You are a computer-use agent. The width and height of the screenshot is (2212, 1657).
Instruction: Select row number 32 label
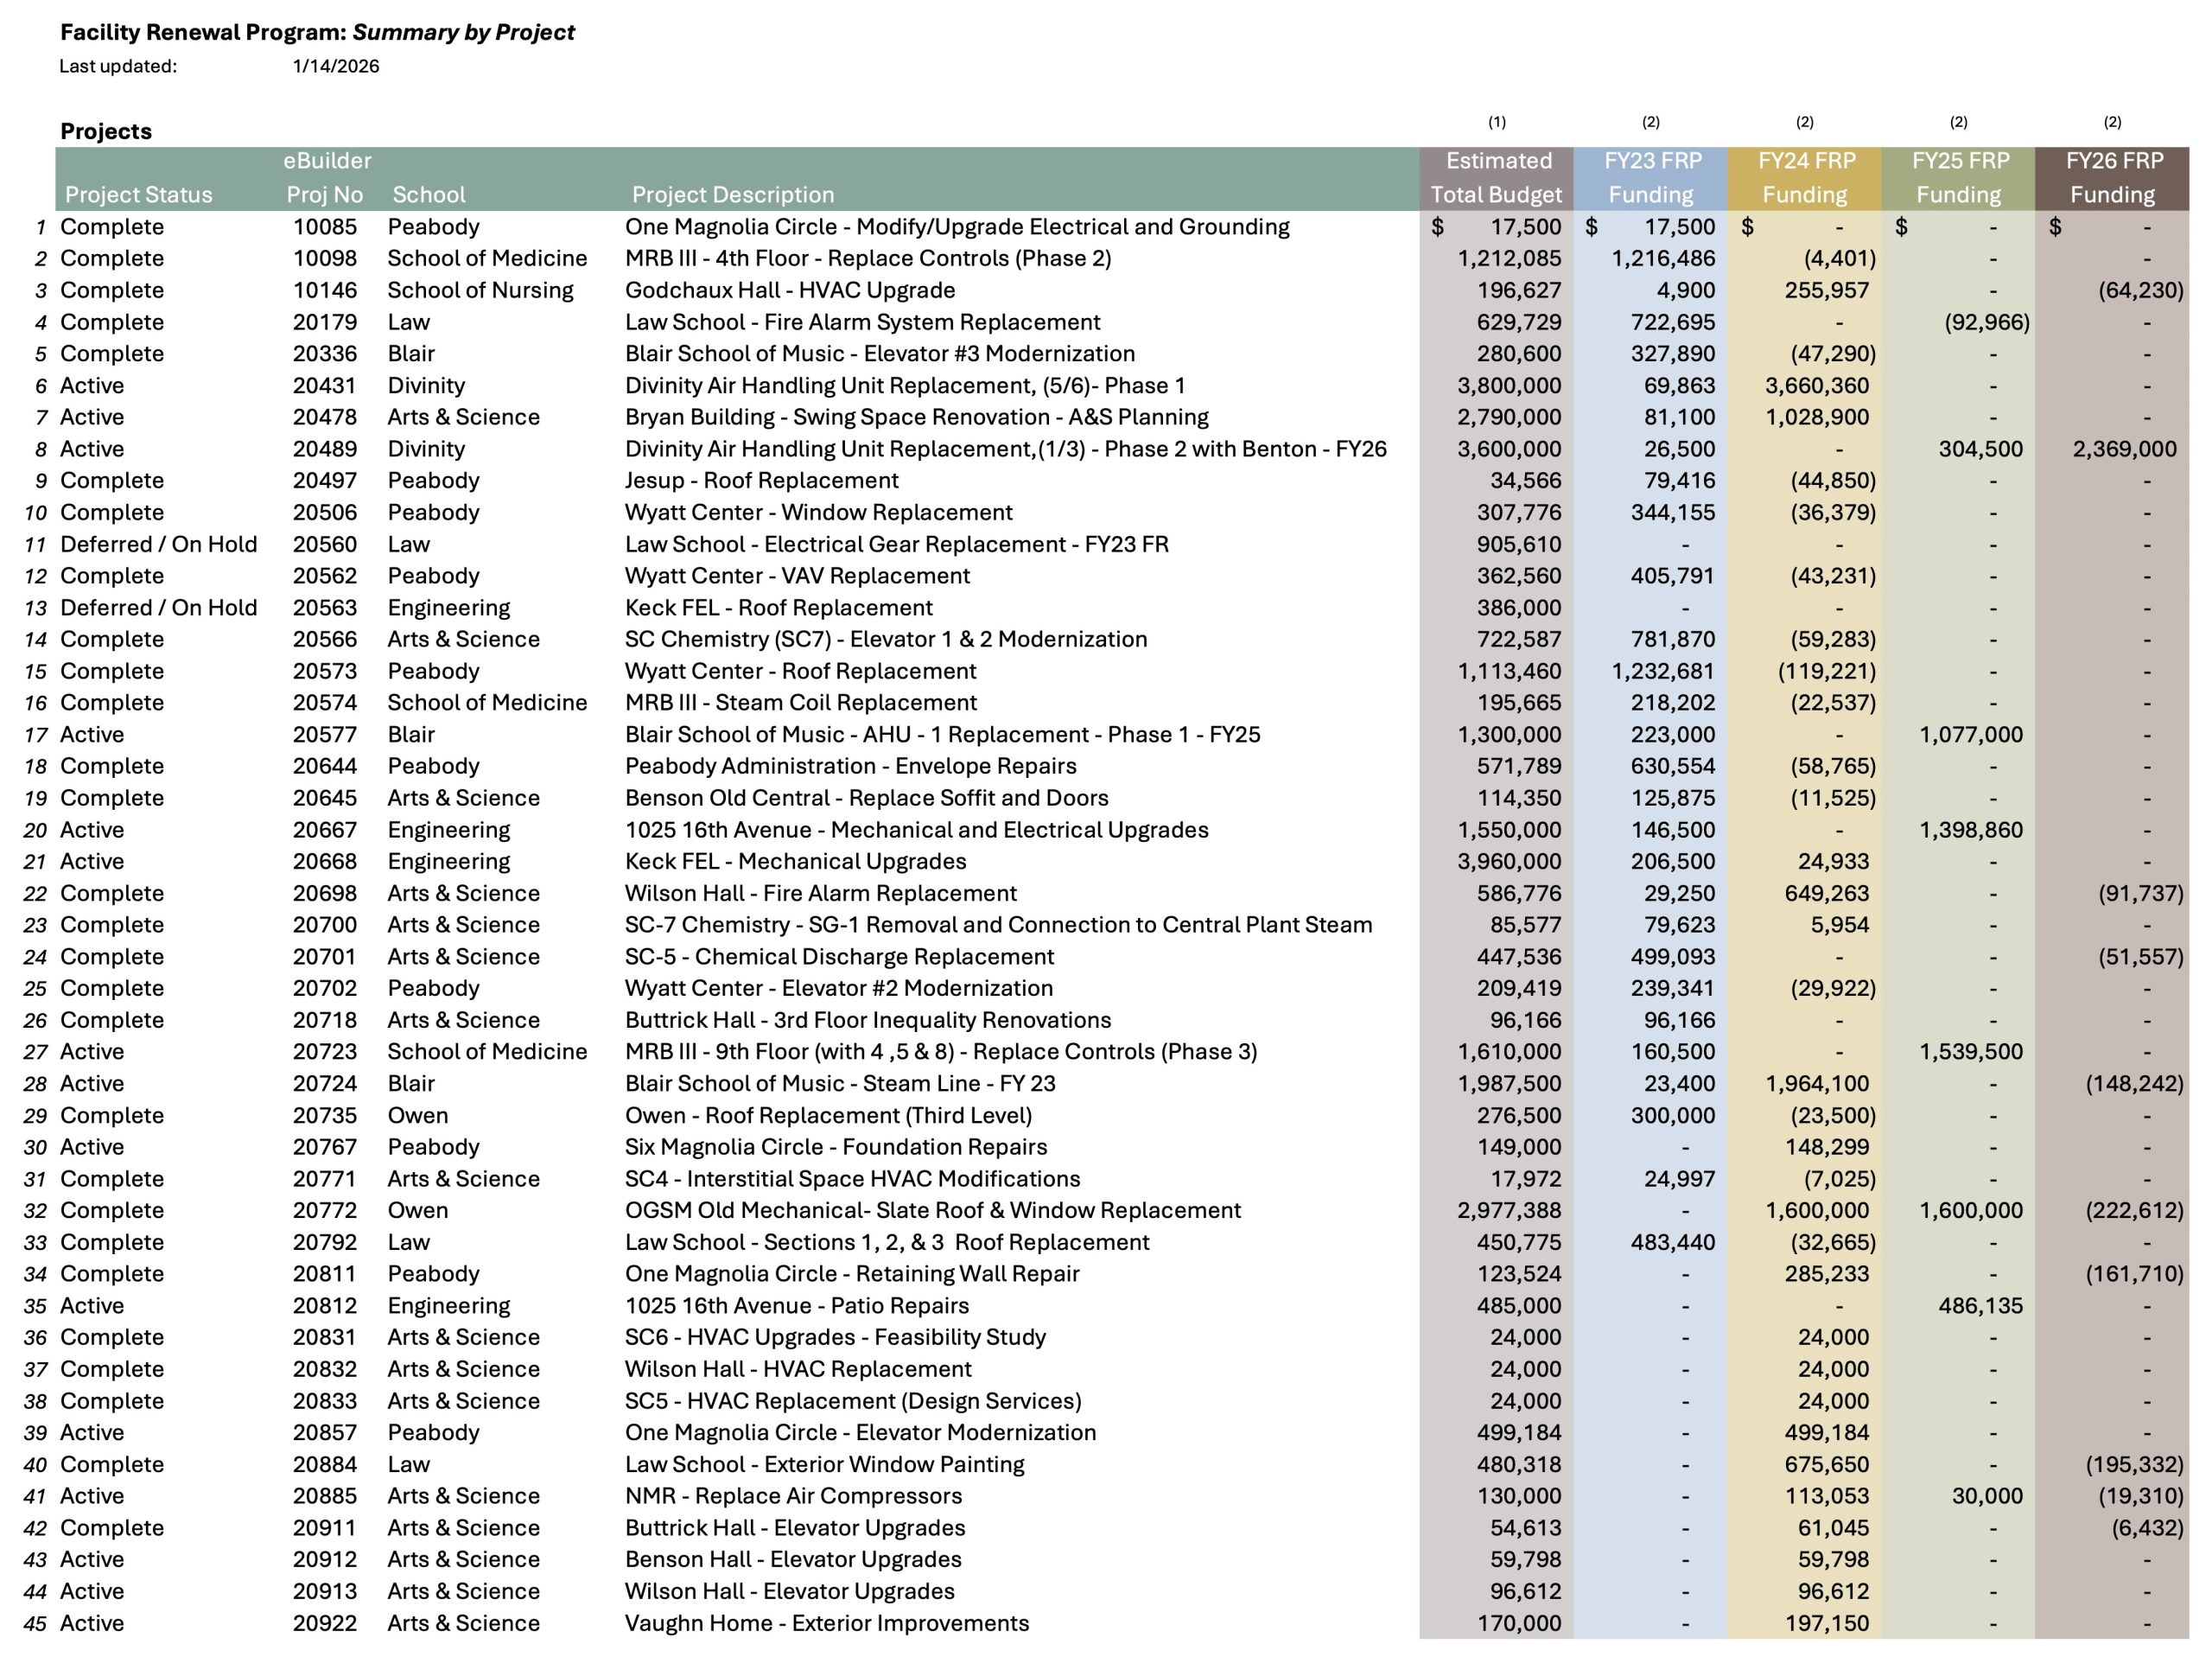pyautogui.click(x=36, y=1211)
